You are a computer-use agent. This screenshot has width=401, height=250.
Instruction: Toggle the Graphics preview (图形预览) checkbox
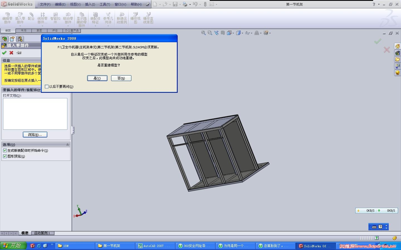(x=5, y=156)
